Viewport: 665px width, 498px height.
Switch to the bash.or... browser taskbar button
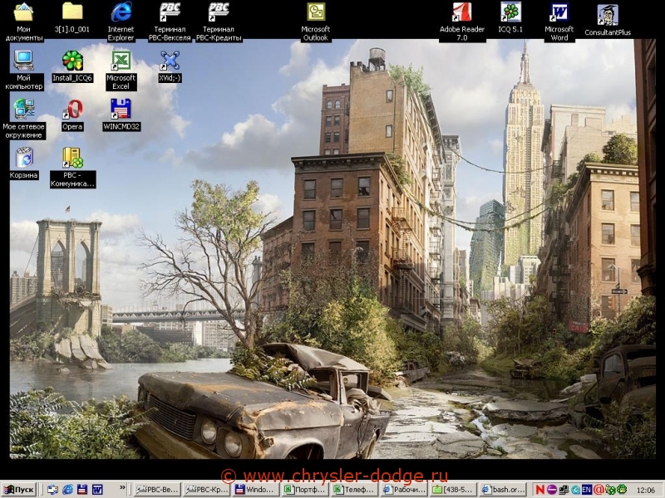(504, 490)
